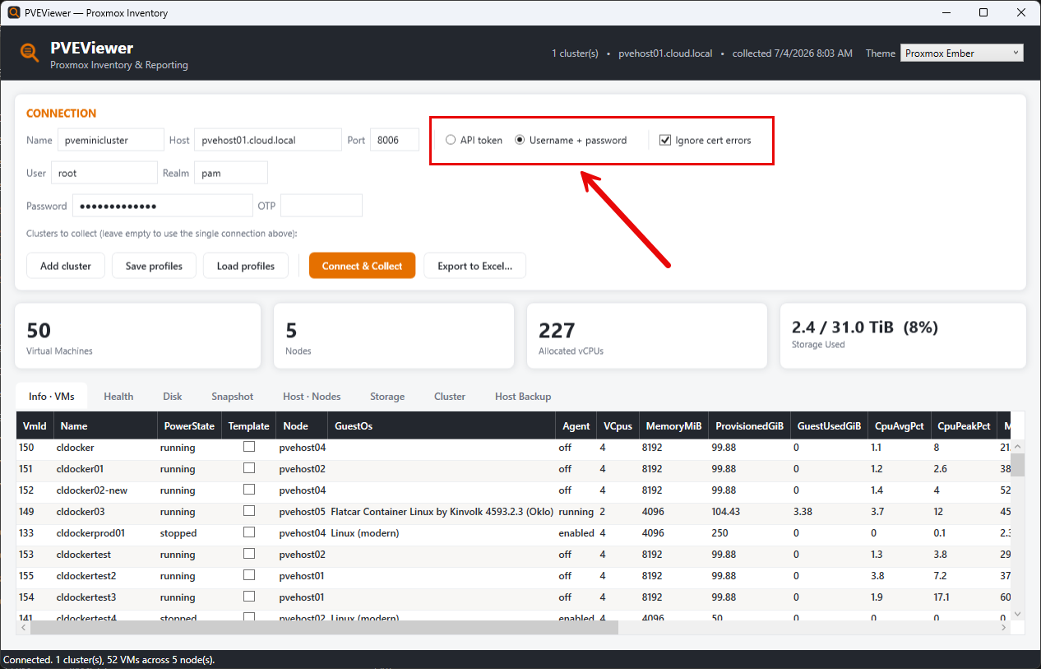Check Template box for cldocker row

249,447
